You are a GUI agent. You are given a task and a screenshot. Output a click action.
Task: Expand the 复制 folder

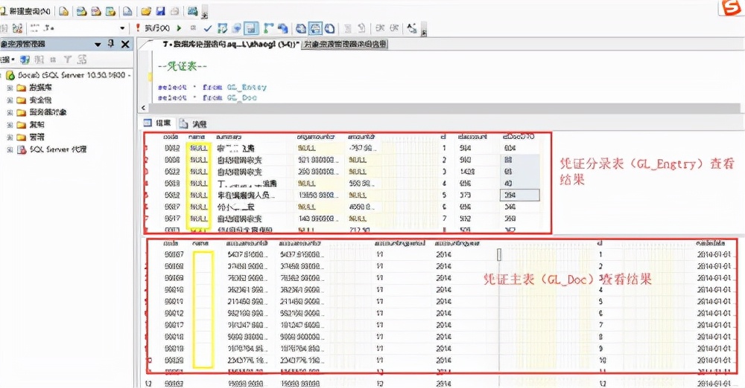[10, 125]
